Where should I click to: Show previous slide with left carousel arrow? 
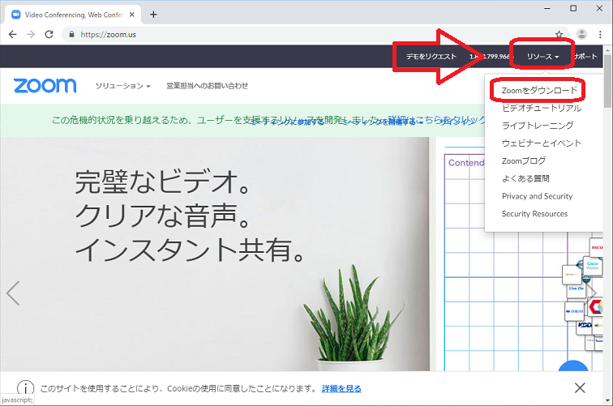click(13, 293)
